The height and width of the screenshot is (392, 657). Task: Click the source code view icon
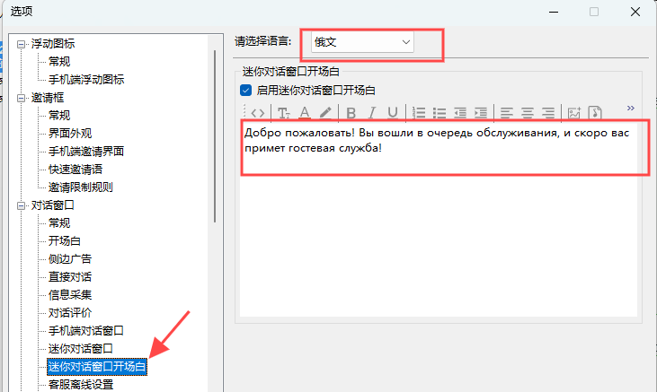coord(258,112)
